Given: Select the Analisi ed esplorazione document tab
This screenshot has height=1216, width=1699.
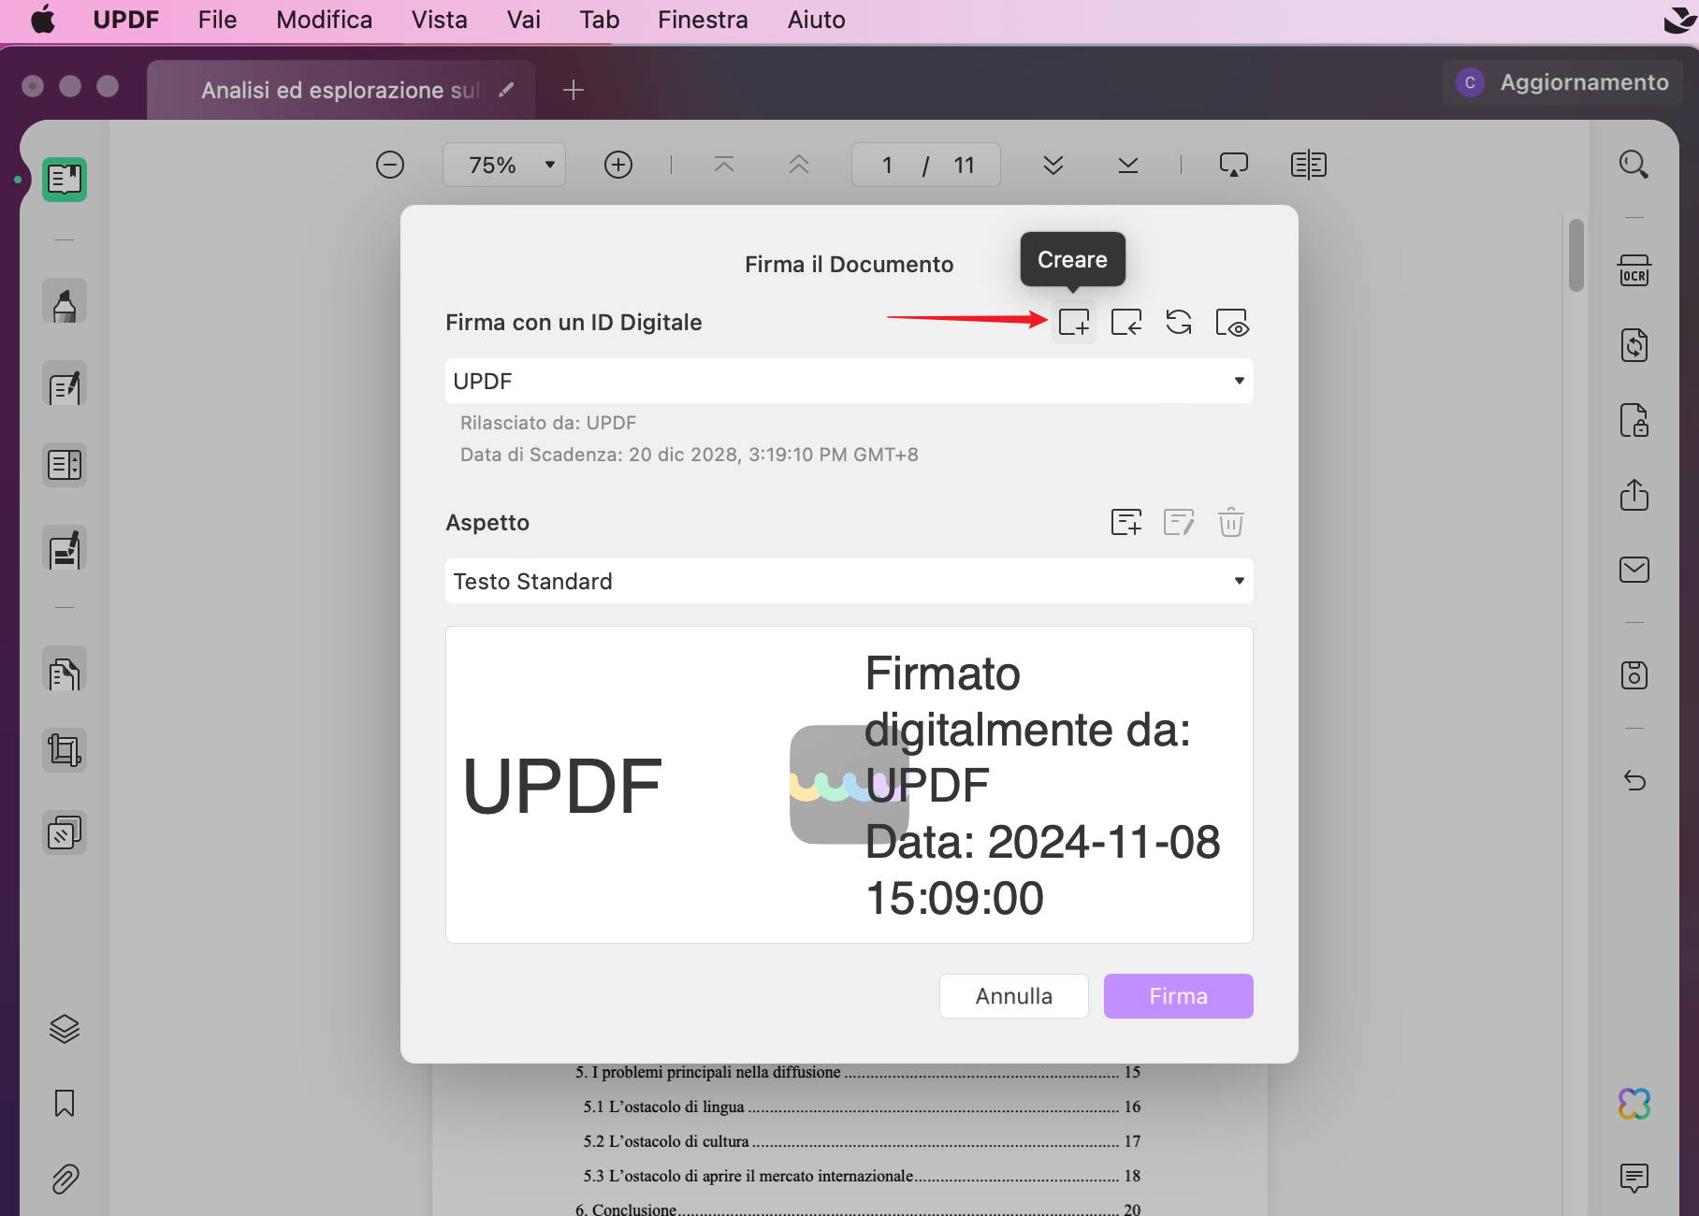Looking at the screenshot, I should click(341, 90).
